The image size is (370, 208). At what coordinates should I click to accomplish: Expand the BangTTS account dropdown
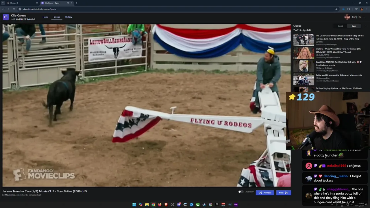355,17
